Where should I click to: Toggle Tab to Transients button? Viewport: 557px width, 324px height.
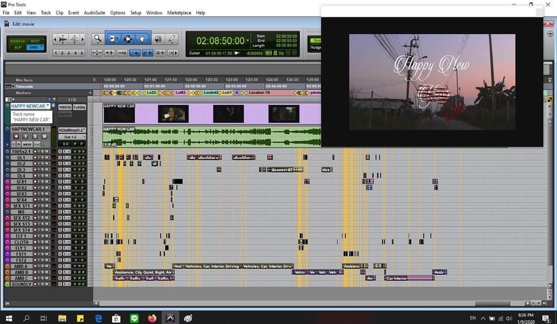click(x=110, y=53)
